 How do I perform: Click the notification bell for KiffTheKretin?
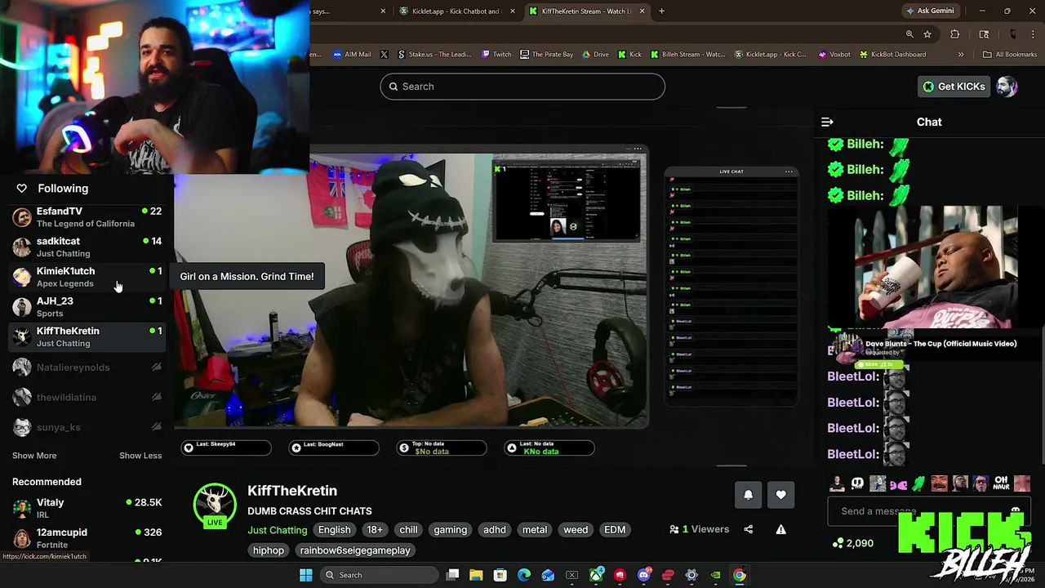748,495
